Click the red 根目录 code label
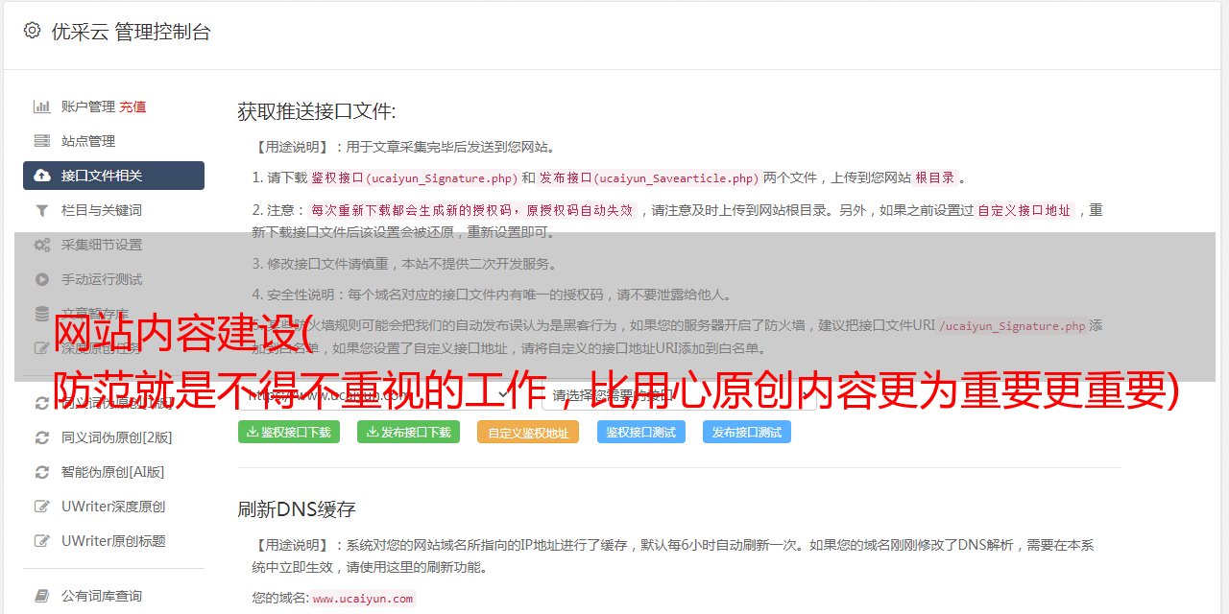1229x614 pixels. (935, 177)
